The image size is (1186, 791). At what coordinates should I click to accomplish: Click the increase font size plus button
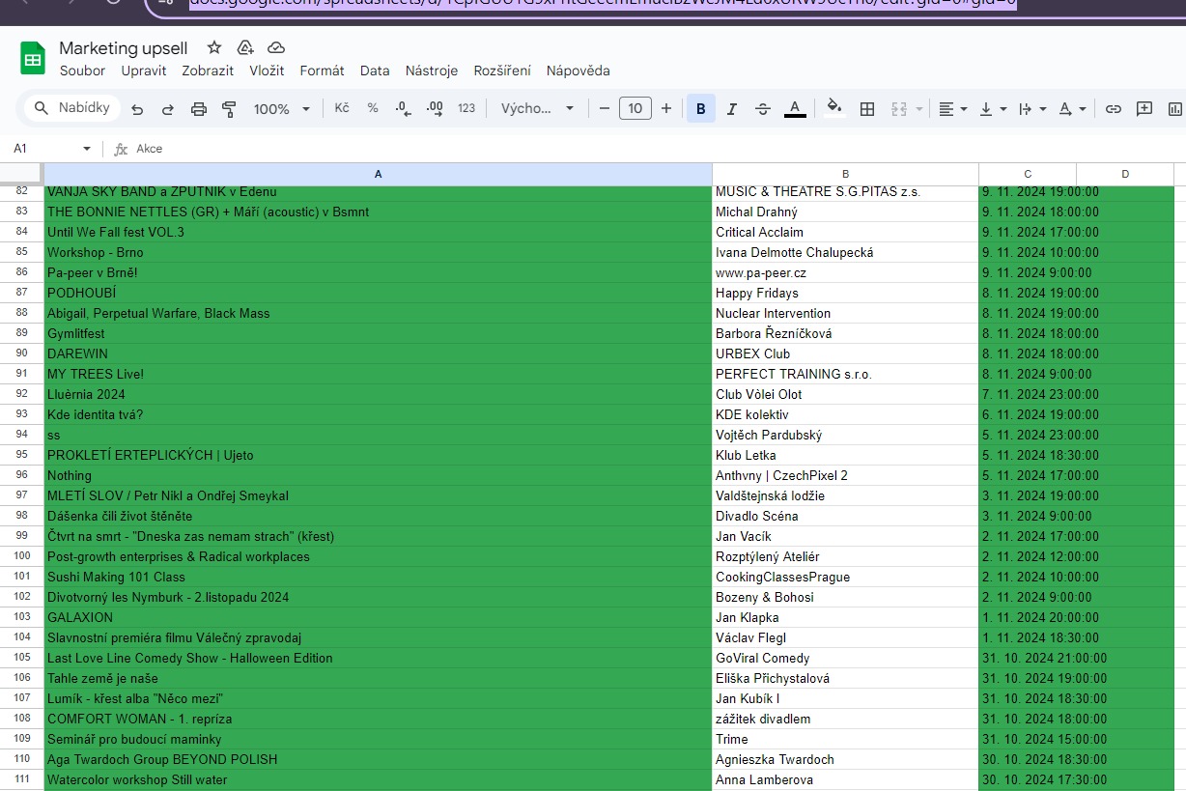pos(666,109)
